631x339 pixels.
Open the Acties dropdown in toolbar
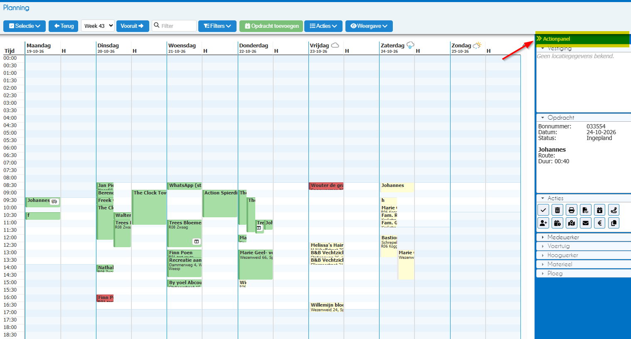tap(323, 26)
